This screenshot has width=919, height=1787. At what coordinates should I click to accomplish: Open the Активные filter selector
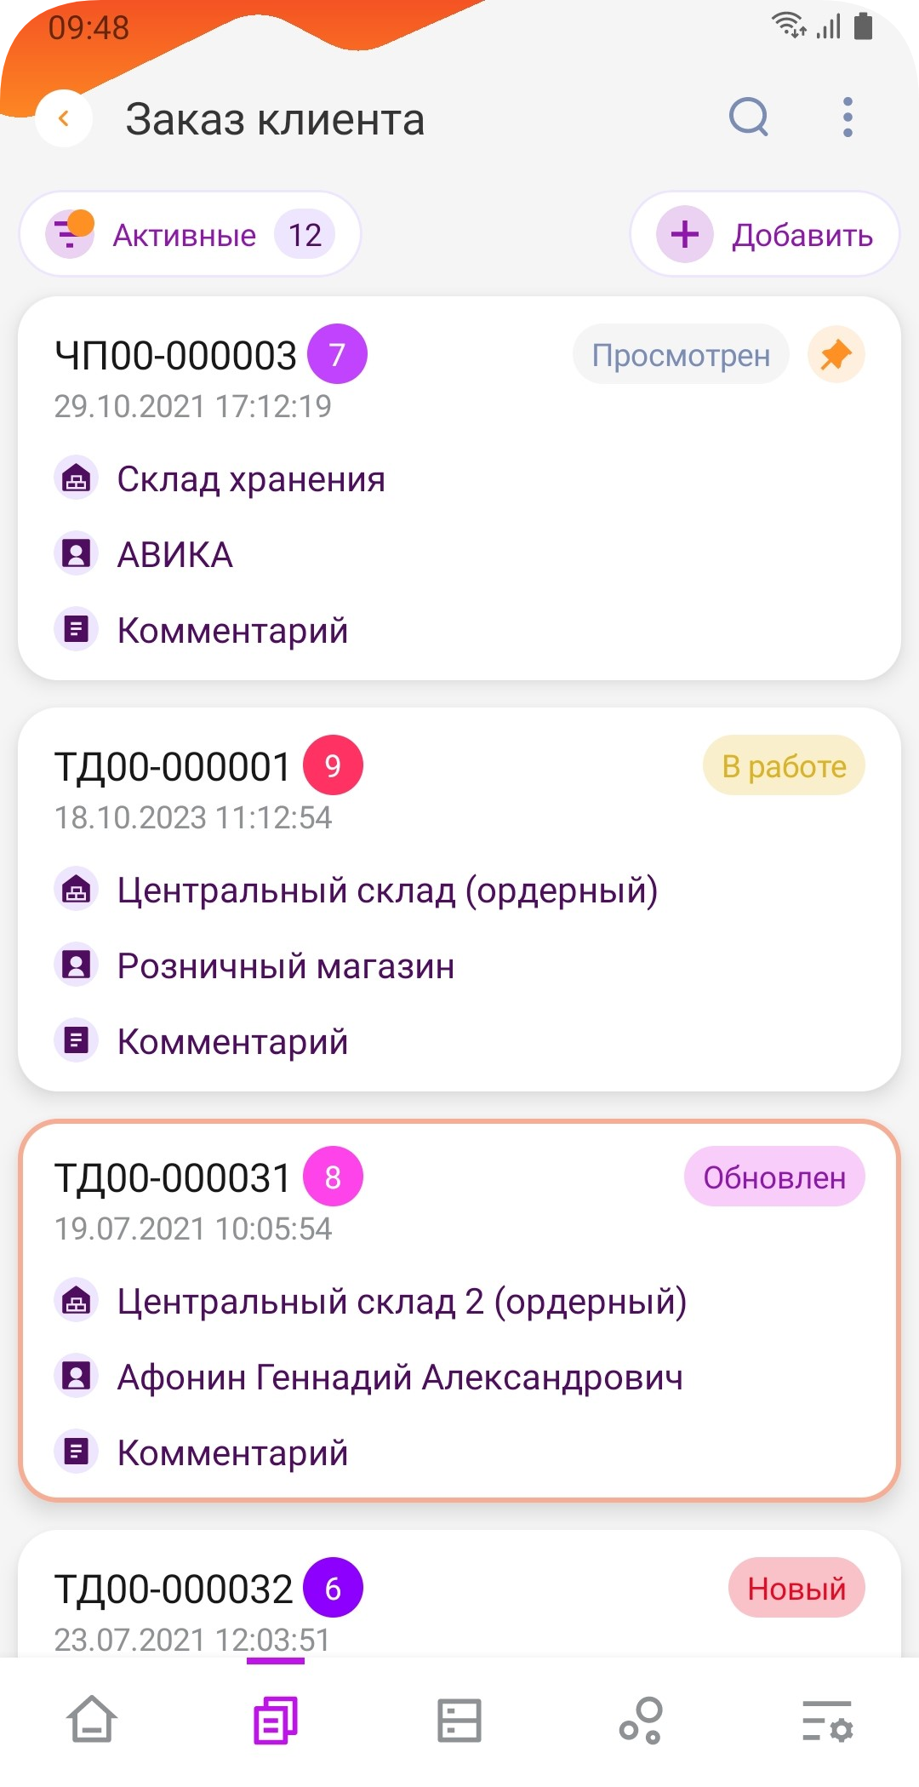pos(191,234)
